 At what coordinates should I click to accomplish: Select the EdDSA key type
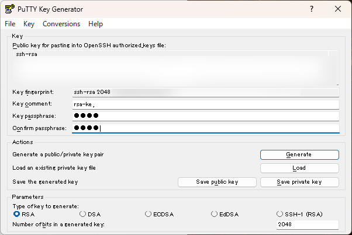[x=215, y=214]
